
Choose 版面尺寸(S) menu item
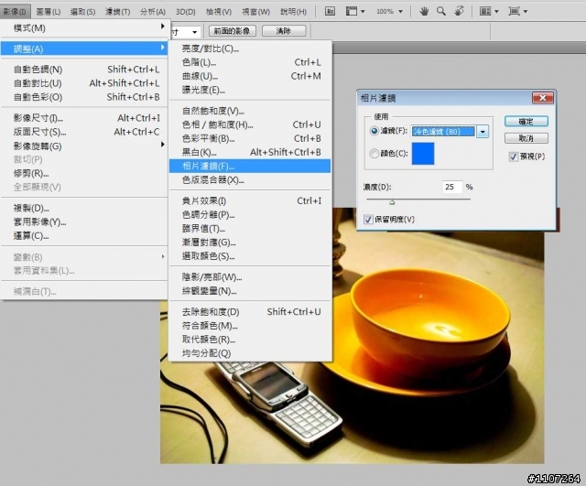[83, 132]
